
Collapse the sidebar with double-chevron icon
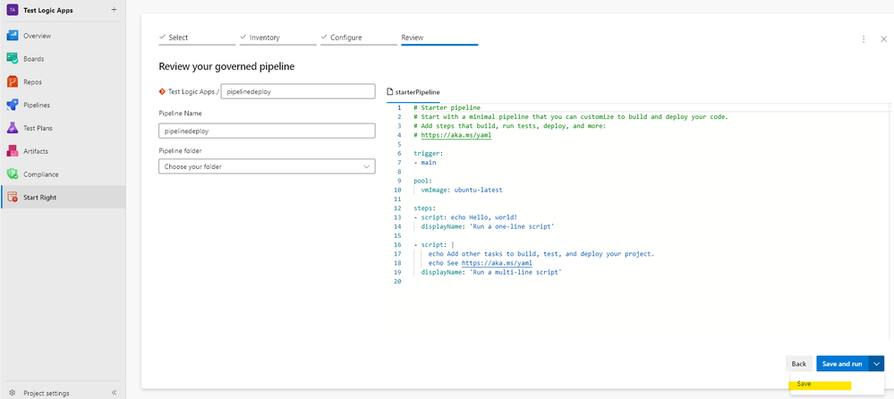point(114,393)
